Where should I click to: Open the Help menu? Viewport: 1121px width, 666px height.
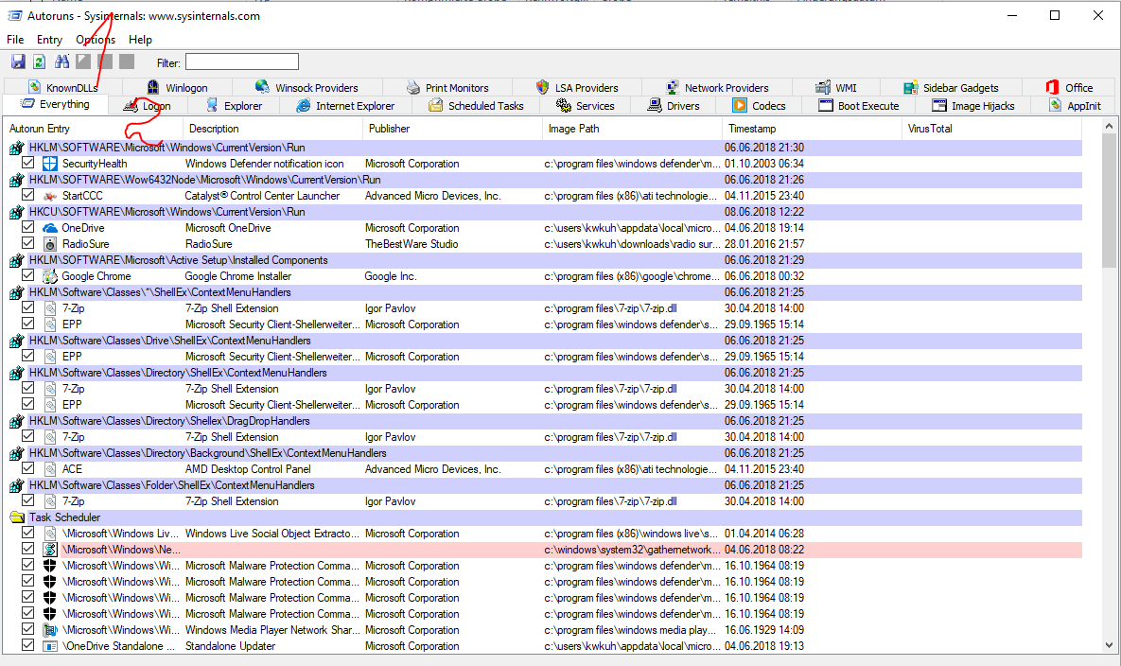[x=140, y=40]
